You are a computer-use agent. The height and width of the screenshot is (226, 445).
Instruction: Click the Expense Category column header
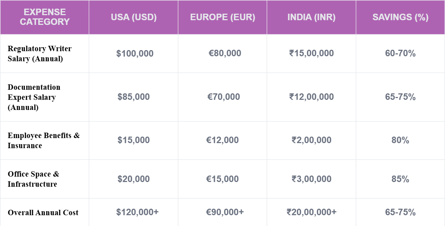[x=45, y=17]
